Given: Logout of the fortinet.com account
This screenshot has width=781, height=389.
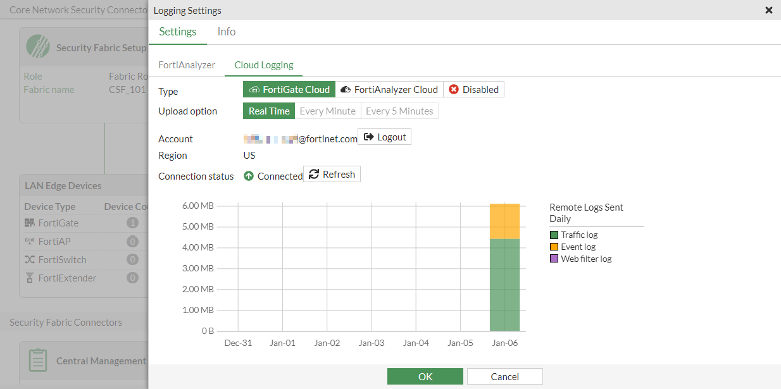Looking at the screenshot, I should [x=384, y=136].
